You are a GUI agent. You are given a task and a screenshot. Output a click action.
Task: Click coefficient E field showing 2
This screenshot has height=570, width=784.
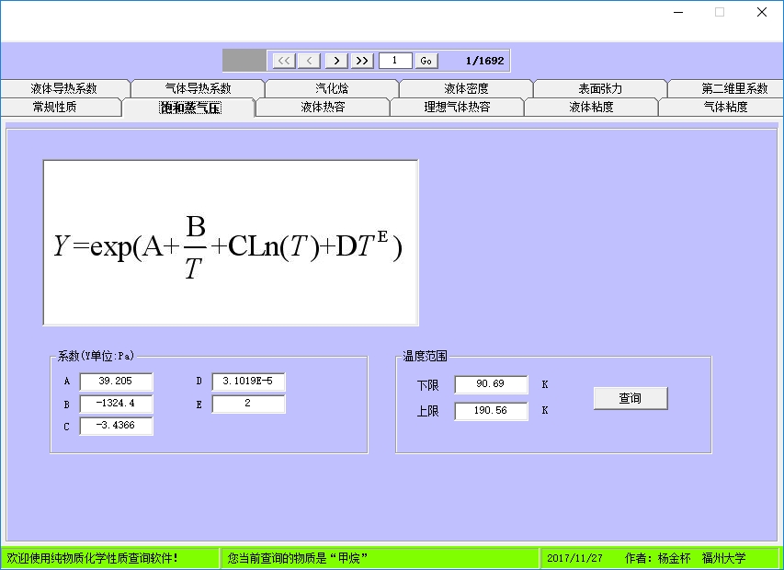[x=248, y=404]
